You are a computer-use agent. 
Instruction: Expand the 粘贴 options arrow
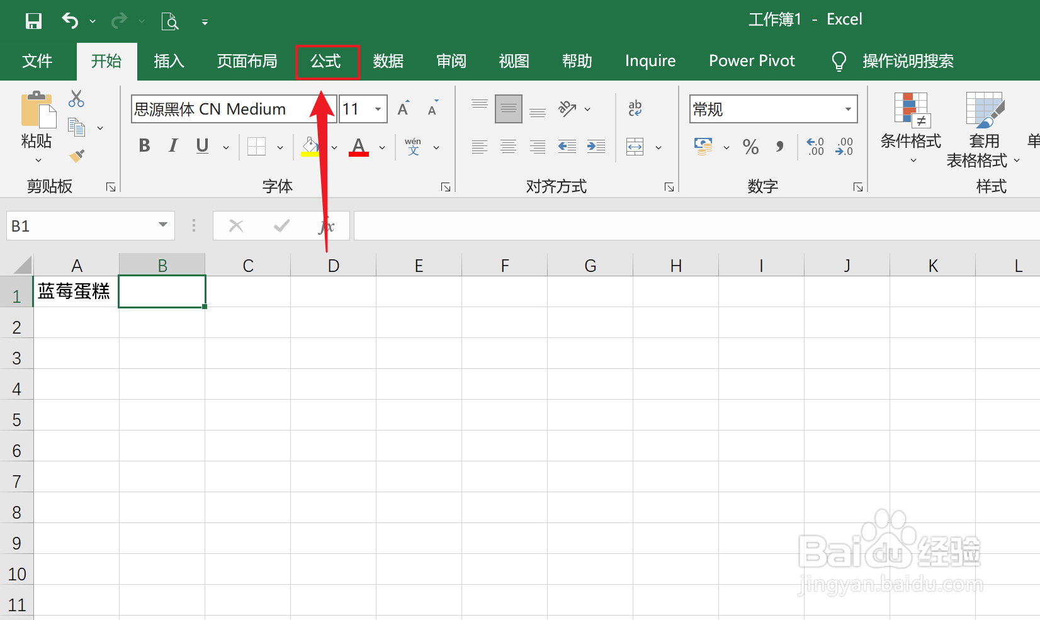pyautogui.click(x=38, y=161)
